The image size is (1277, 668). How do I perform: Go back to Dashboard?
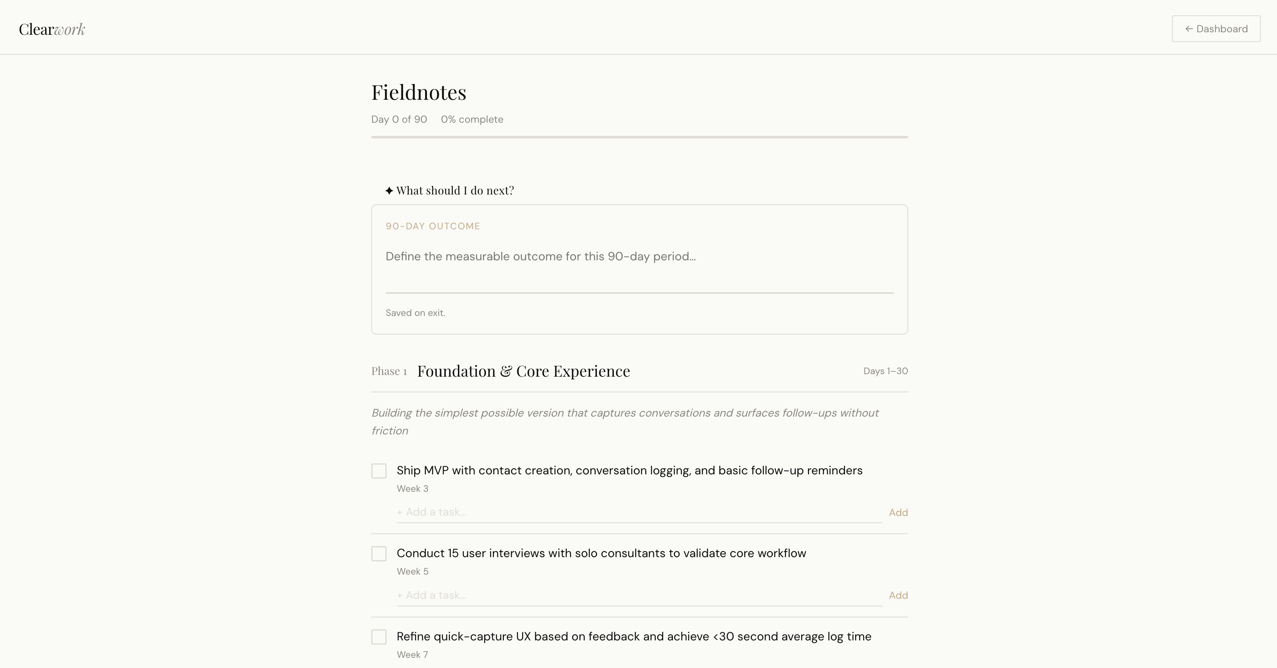tap(1216, 29)
